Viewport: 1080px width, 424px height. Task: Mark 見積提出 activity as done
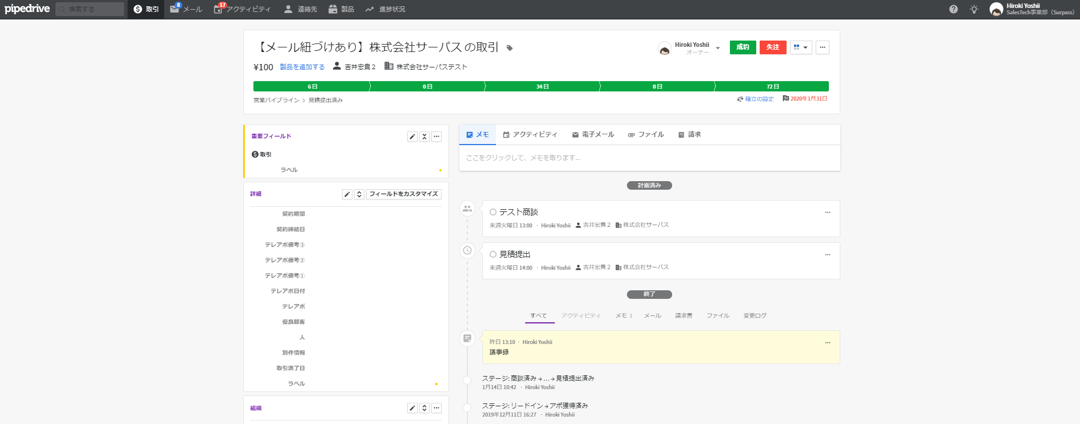click(x=493, y=254)
